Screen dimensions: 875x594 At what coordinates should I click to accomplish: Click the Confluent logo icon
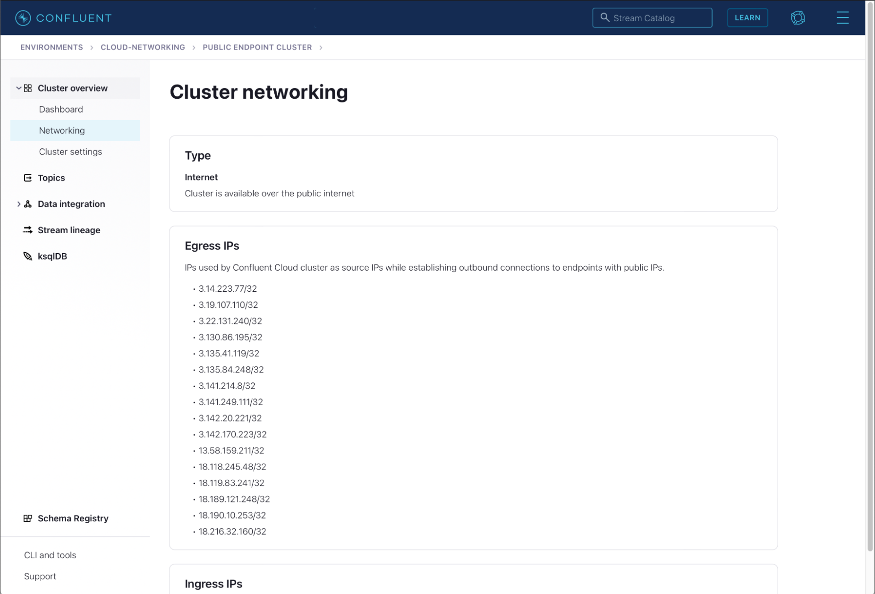point(23,18)
